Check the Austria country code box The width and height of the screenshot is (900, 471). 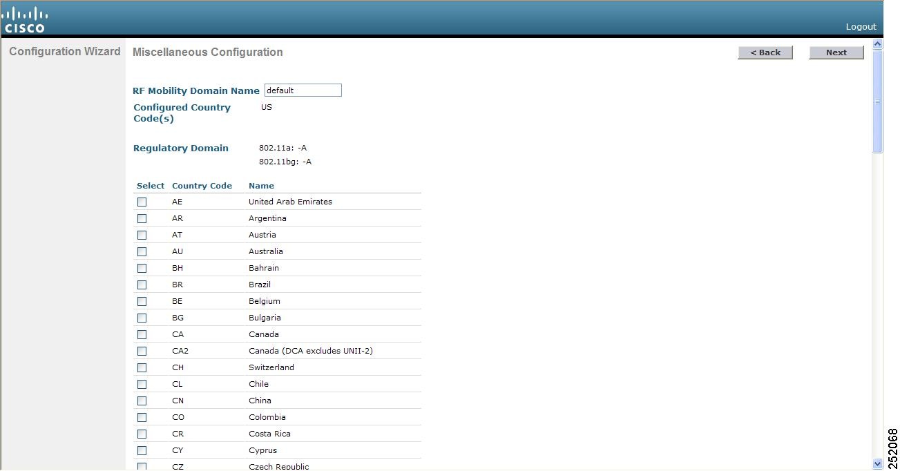tap(142, 235)
